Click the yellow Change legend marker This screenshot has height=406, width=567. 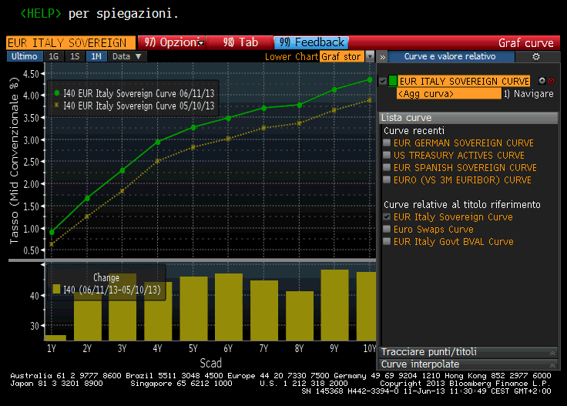[56, 290]
